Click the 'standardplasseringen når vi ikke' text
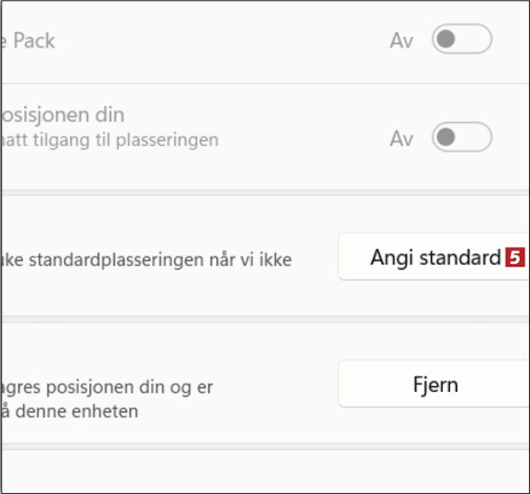Viewport: 530px width, 494px height. pos(160,260)
